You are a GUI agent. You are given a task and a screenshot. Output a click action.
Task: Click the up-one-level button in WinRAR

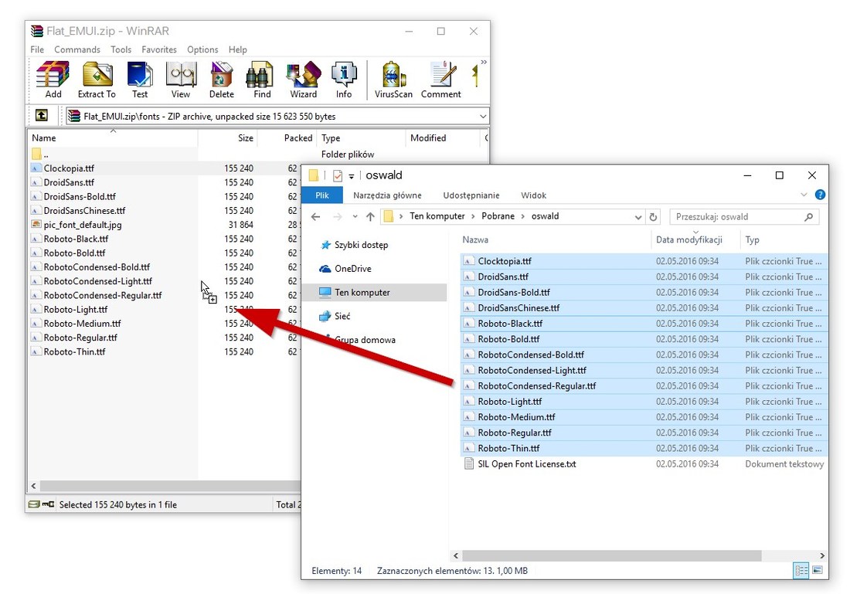[x=41, y=115]
